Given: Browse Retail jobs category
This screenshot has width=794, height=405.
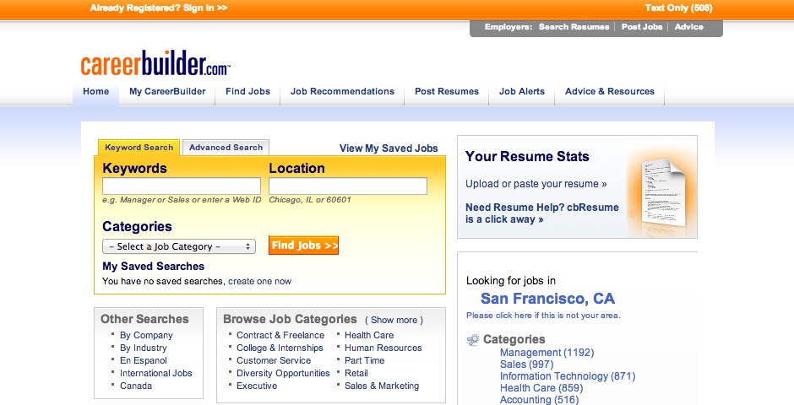Looking at the screenshot, I should tap(356, 373).
